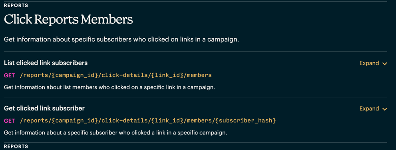The height and width of the screenshot is (150, 396).
Task: Click the chevron beside Get clicked link subscriber
Action: coord(385,109)
